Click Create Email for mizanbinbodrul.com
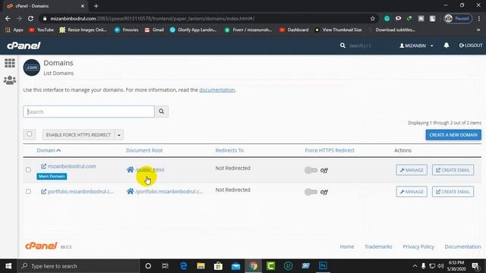Image resolution: width=486 pixels, height=273 pixels. pos(453,170)
